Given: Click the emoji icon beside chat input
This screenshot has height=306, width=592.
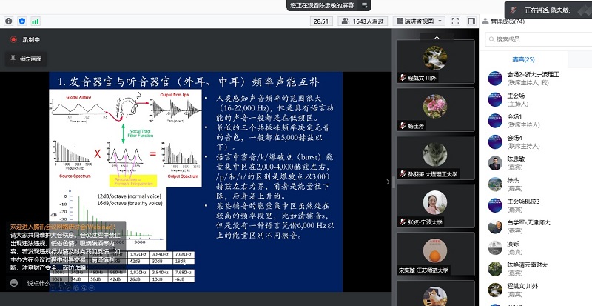Looking at the screenshot, I should point(11,283).
